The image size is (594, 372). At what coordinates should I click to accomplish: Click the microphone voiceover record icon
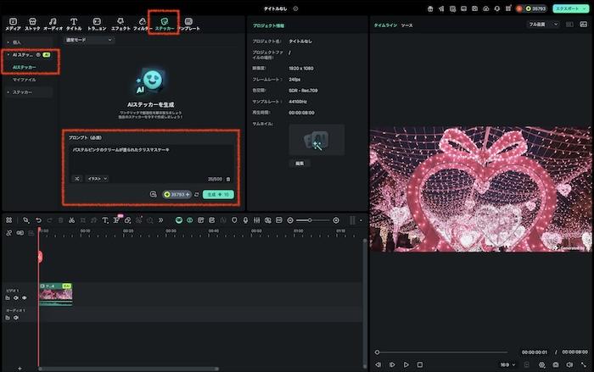[x=245, y=220]
